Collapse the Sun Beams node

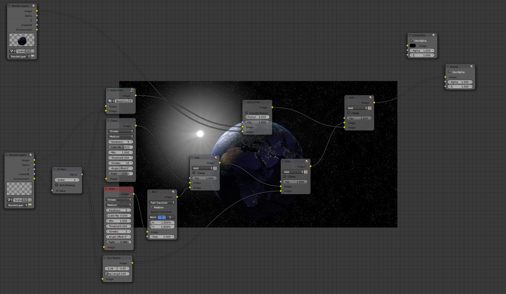(105, 258)
